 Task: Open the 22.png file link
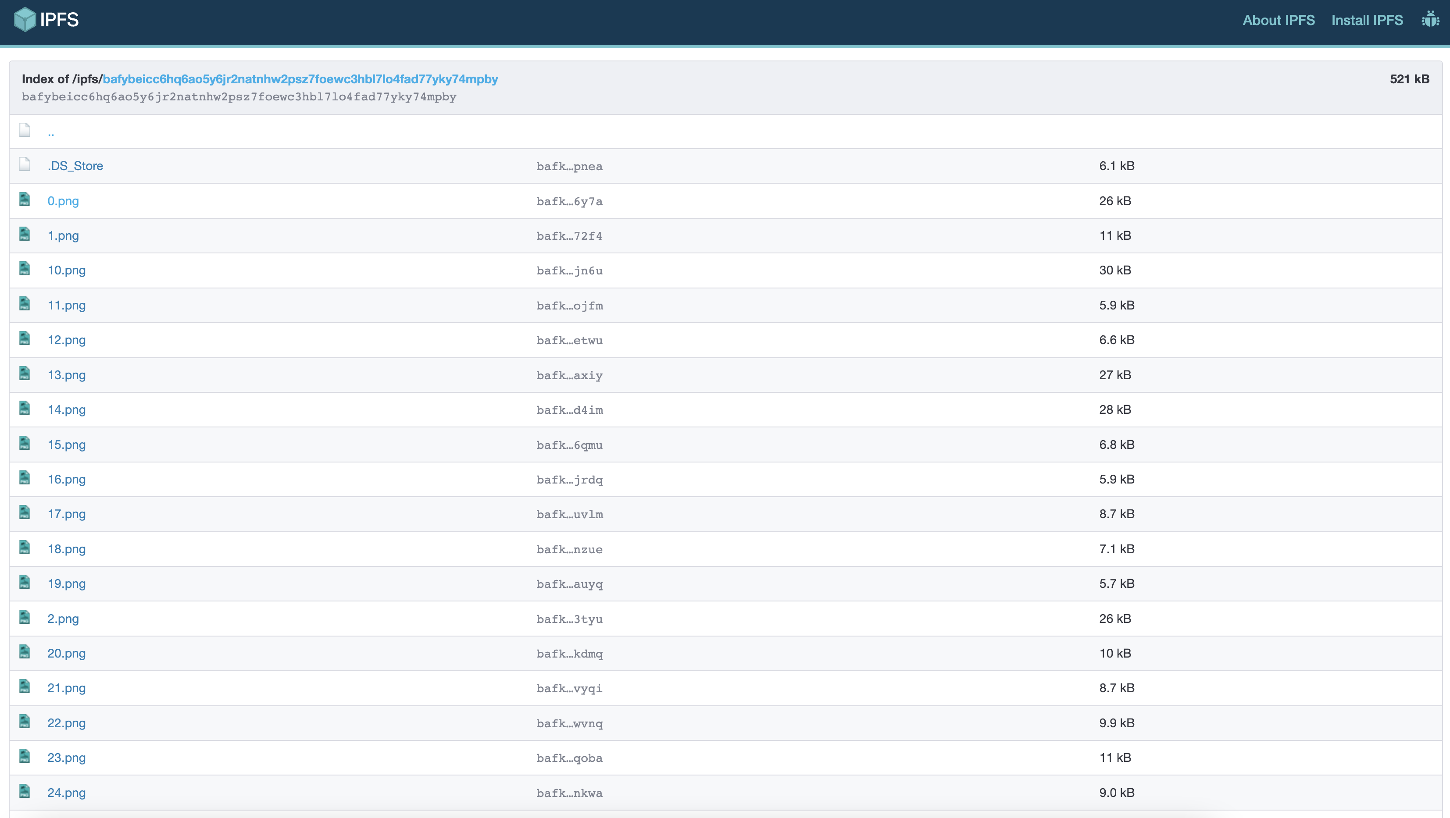pyautogui.click(x=66, y=723)
